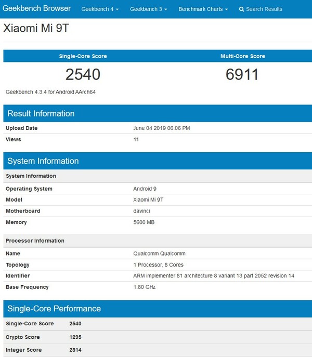Select the upload date June 04 2019 value
This screenshot has height=357, width=312.
click(x=162, y=128)
